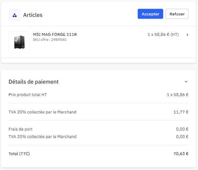Click the purple Articles section icon
Screen dimensions: 198x170
15,15
